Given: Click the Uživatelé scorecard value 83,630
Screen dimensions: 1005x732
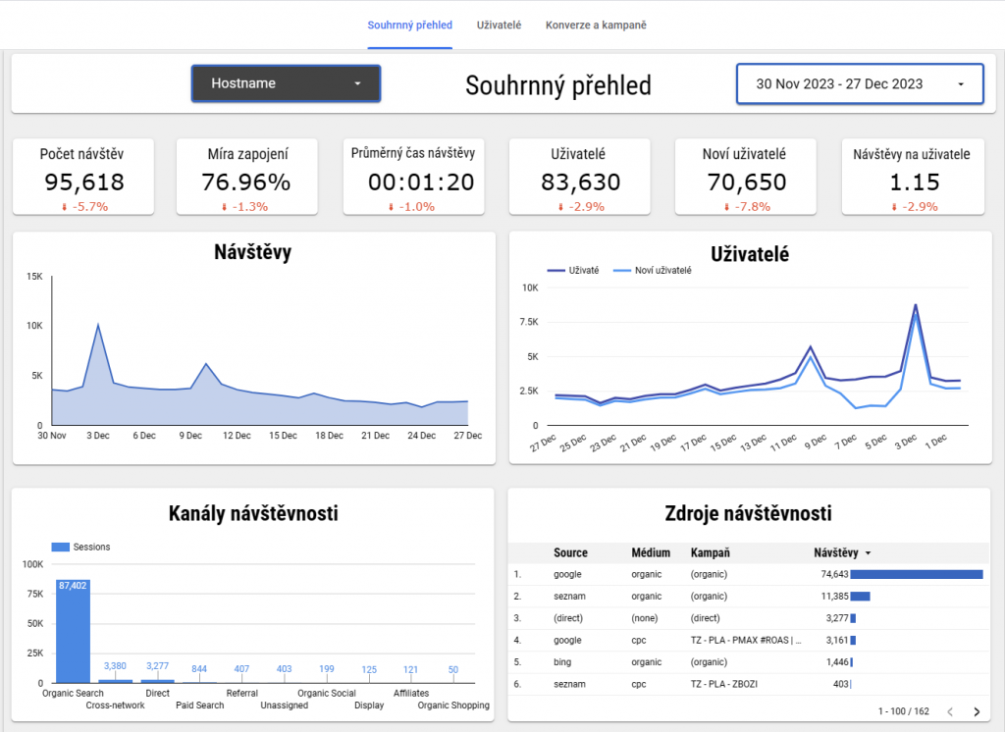Looking at the screenshot, I should click(x=581, y=183).
